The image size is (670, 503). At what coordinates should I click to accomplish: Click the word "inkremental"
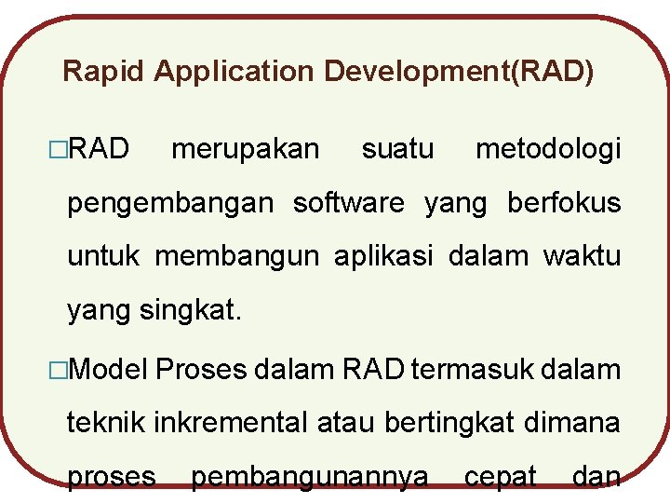pos(231,422)
